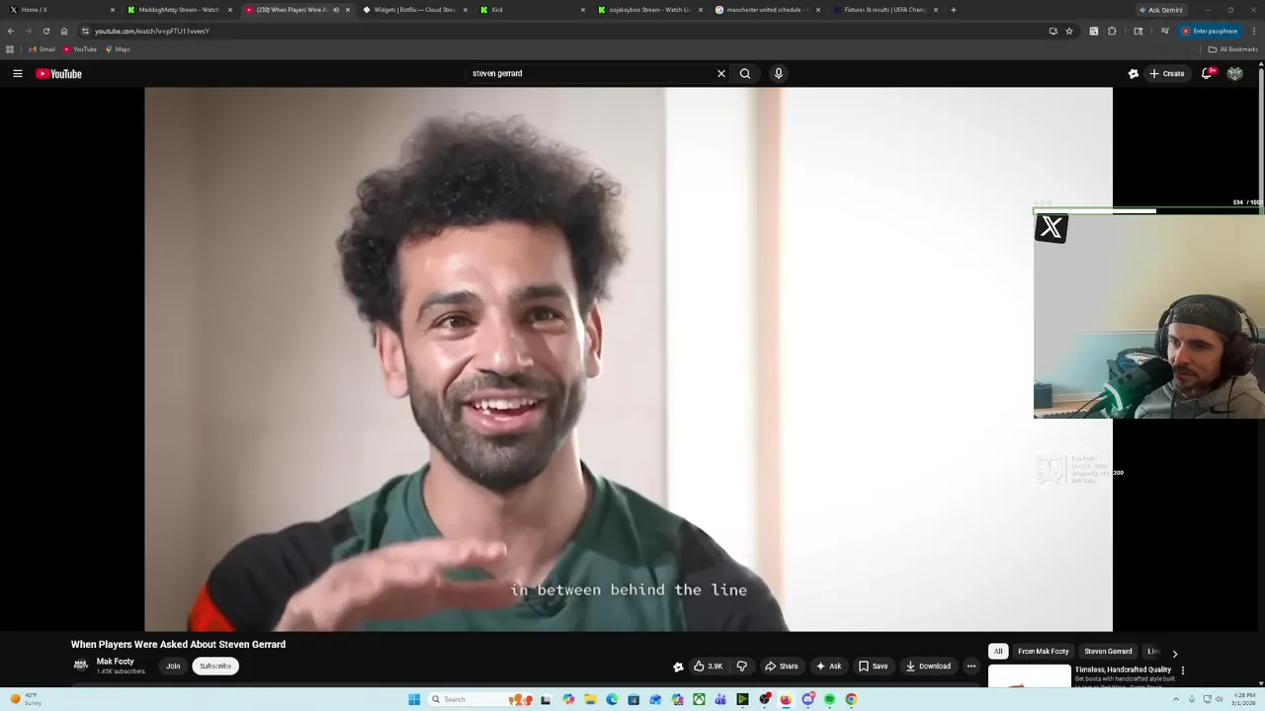Open Microsoft Edge from the taskbar
The image size is (1265, 711).
[x=612, y=699]
